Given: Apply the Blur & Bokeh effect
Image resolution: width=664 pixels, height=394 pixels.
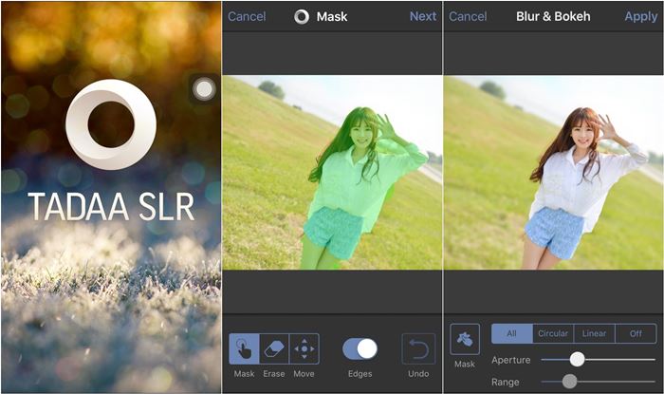Looking at the screenshot, I should [641, 16].
